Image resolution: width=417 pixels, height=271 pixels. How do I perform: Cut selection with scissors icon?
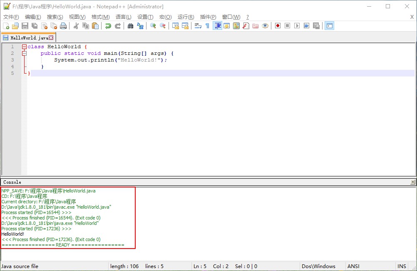tap(76, 26)
